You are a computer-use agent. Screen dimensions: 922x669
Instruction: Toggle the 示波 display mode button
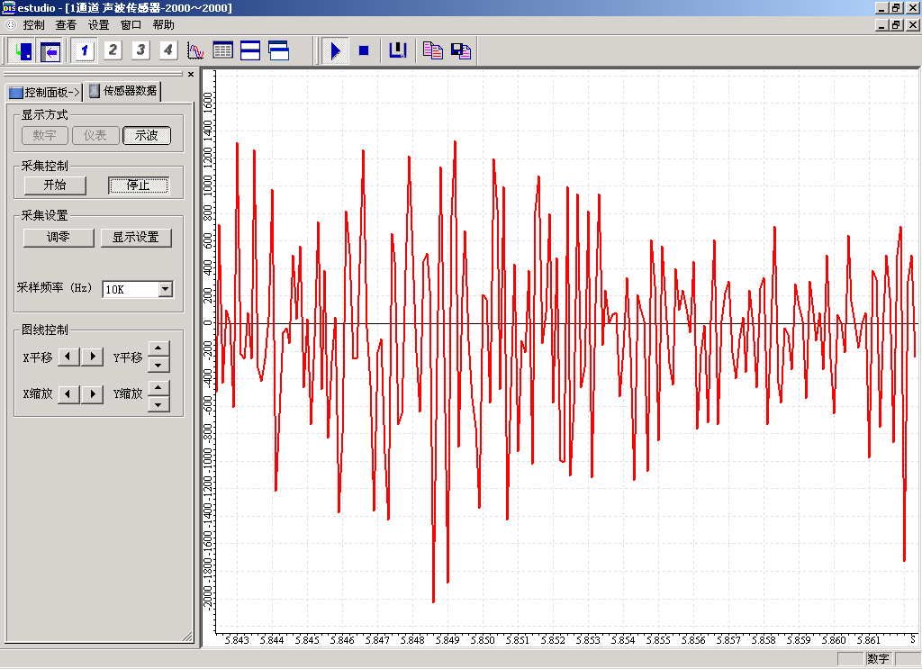tap(147, 136)
